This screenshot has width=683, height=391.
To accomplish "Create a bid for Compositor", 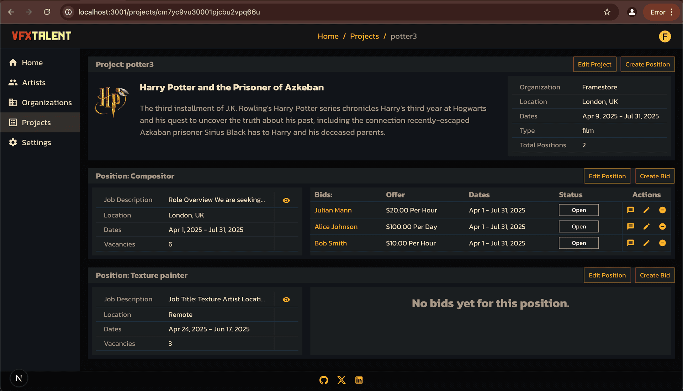I will pyautogui.click(x=655, y=176).
